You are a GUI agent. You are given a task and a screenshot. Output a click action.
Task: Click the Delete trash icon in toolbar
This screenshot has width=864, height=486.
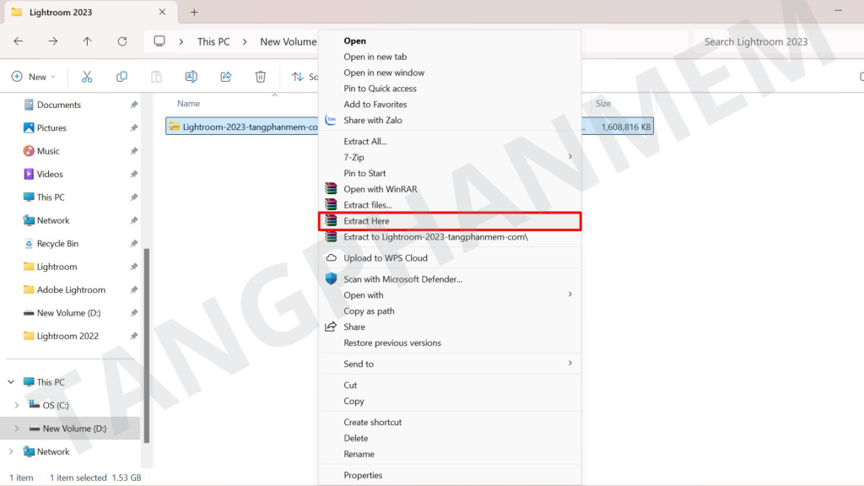(x=261, y=77)
